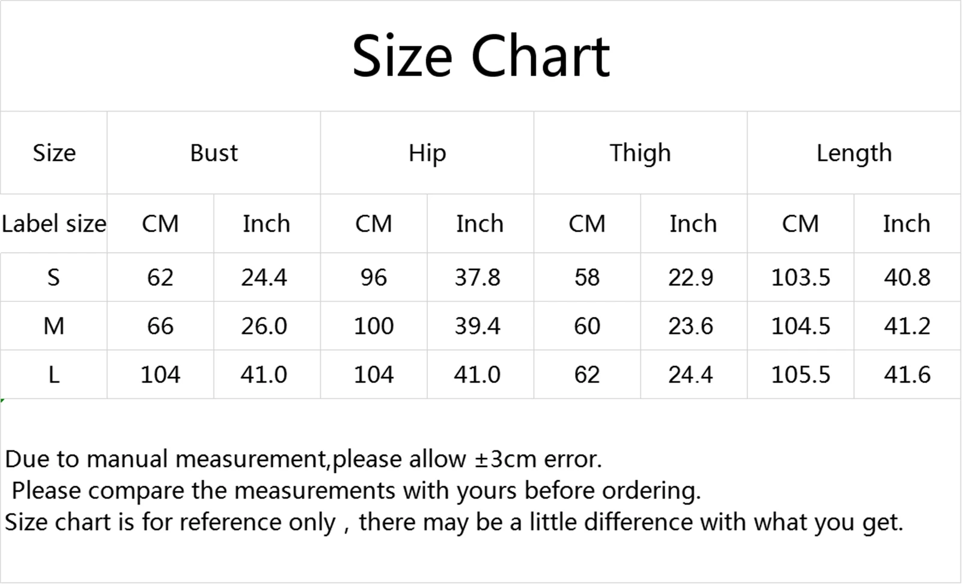This screenshot has width=962, height=584.
Task: Click the 103.5 length value
Action: [800, 277]
